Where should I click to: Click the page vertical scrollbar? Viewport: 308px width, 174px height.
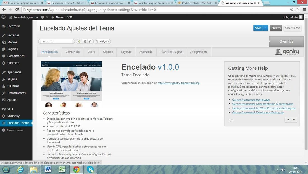pos(306,83)
